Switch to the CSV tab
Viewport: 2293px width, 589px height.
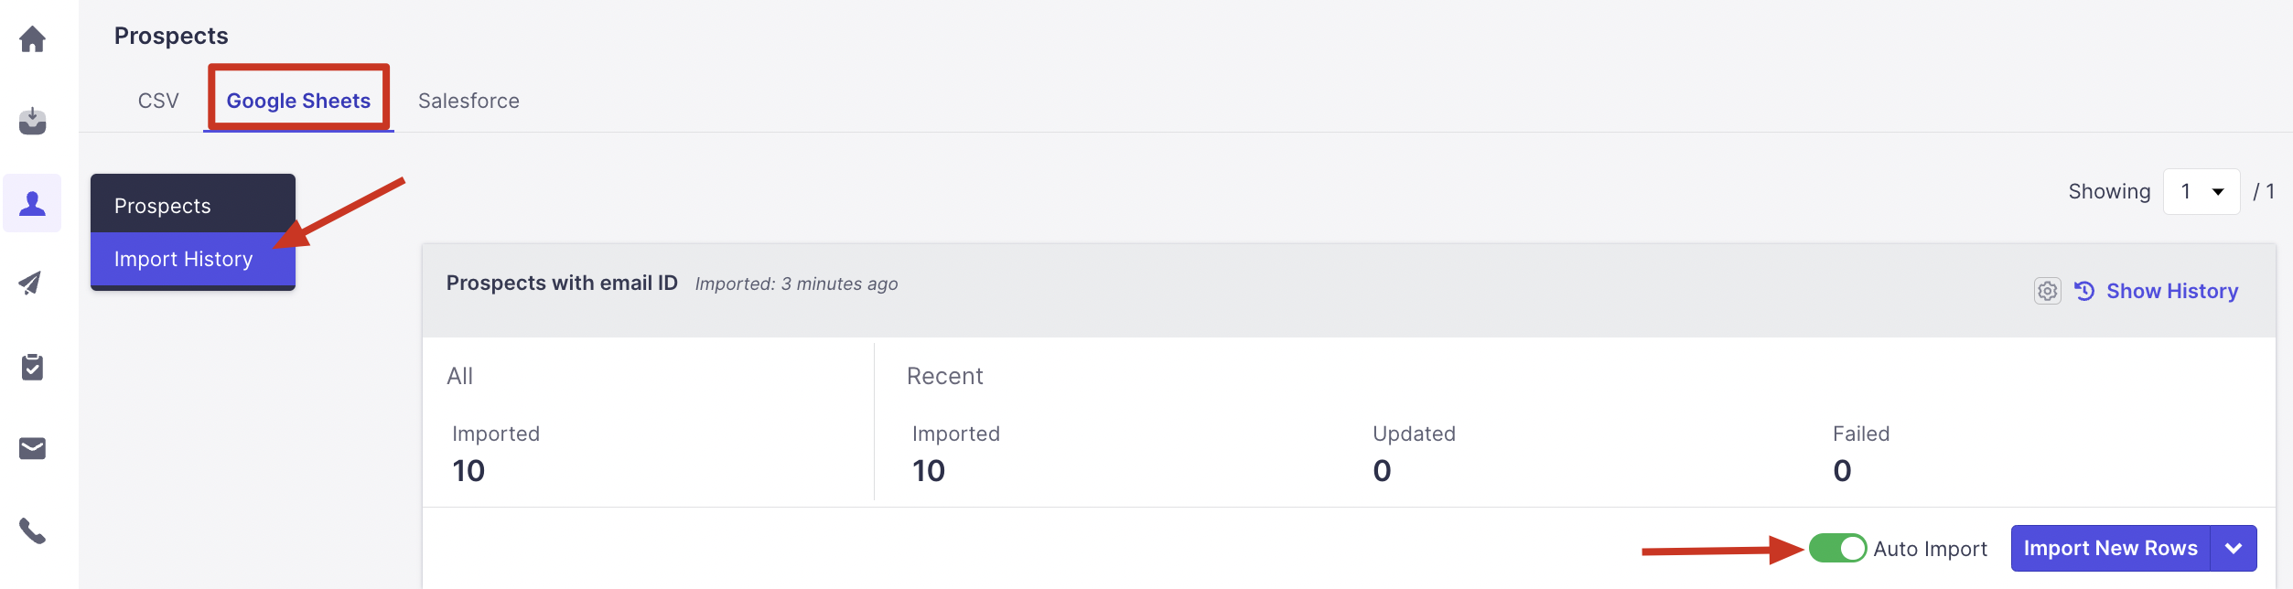(158, 101)
